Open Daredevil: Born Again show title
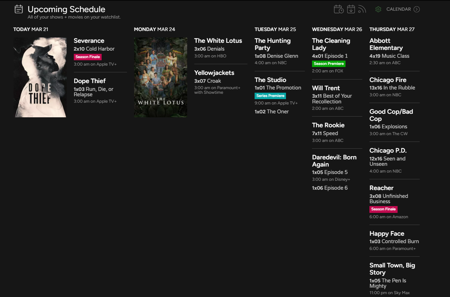 pos(334,161)
